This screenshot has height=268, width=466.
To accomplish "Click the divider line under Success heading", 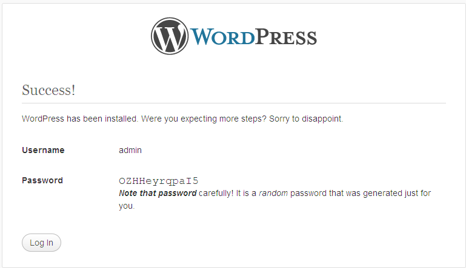I will click(x=233, y=103).
